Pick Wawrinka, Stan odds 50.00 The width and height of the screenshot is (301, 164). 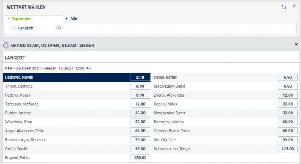(140, 122)
